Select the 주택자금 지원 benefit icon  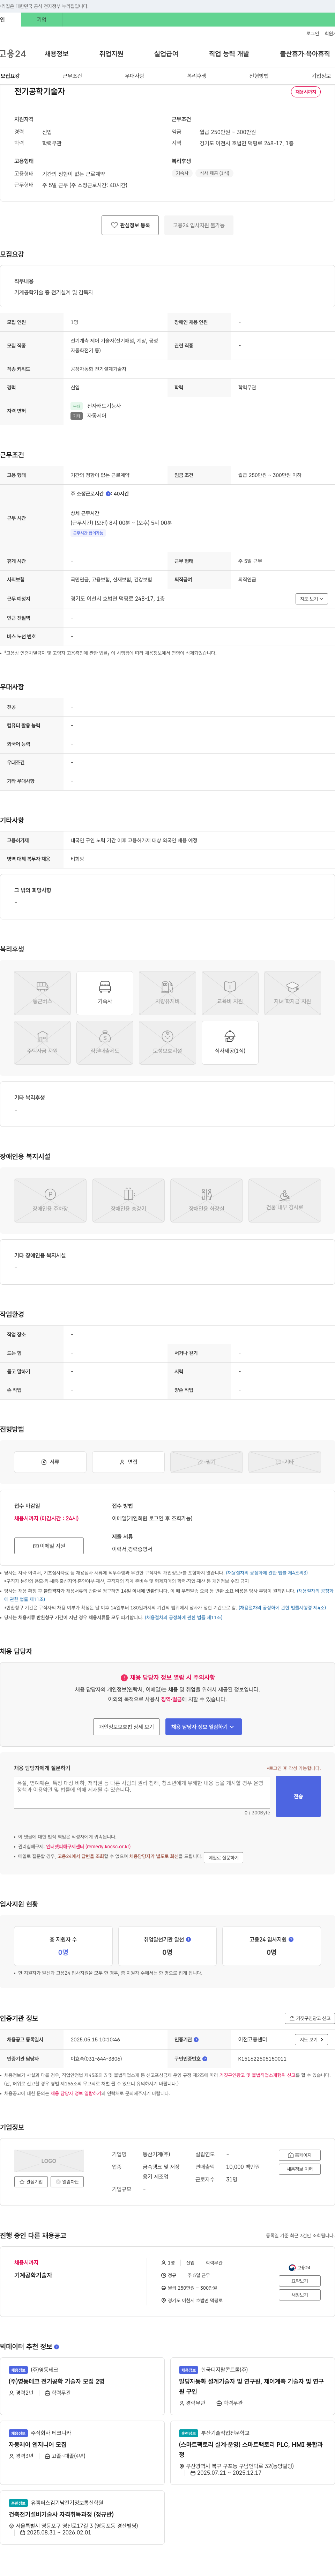coord(42,1043)
